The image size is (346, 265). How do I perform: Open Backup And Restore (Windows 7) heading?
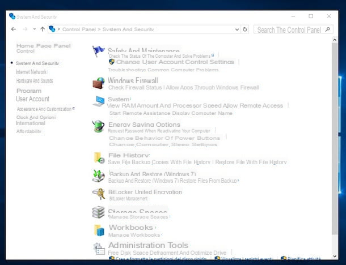[x=153, y=174]
